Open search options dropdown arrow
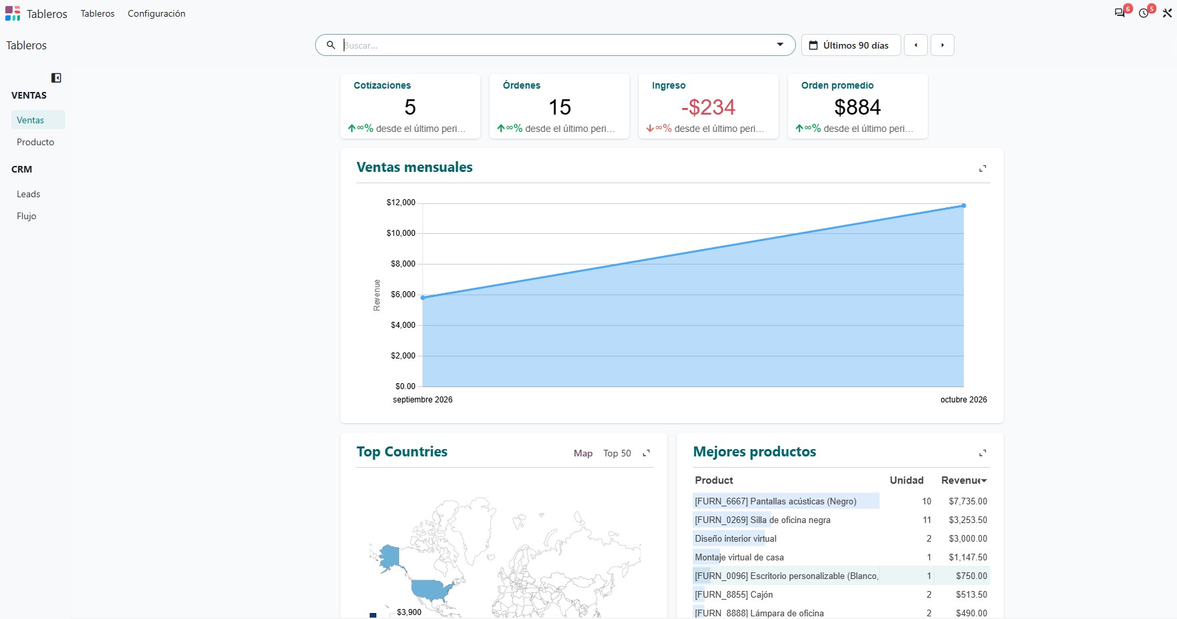 [x=780, y=45]
